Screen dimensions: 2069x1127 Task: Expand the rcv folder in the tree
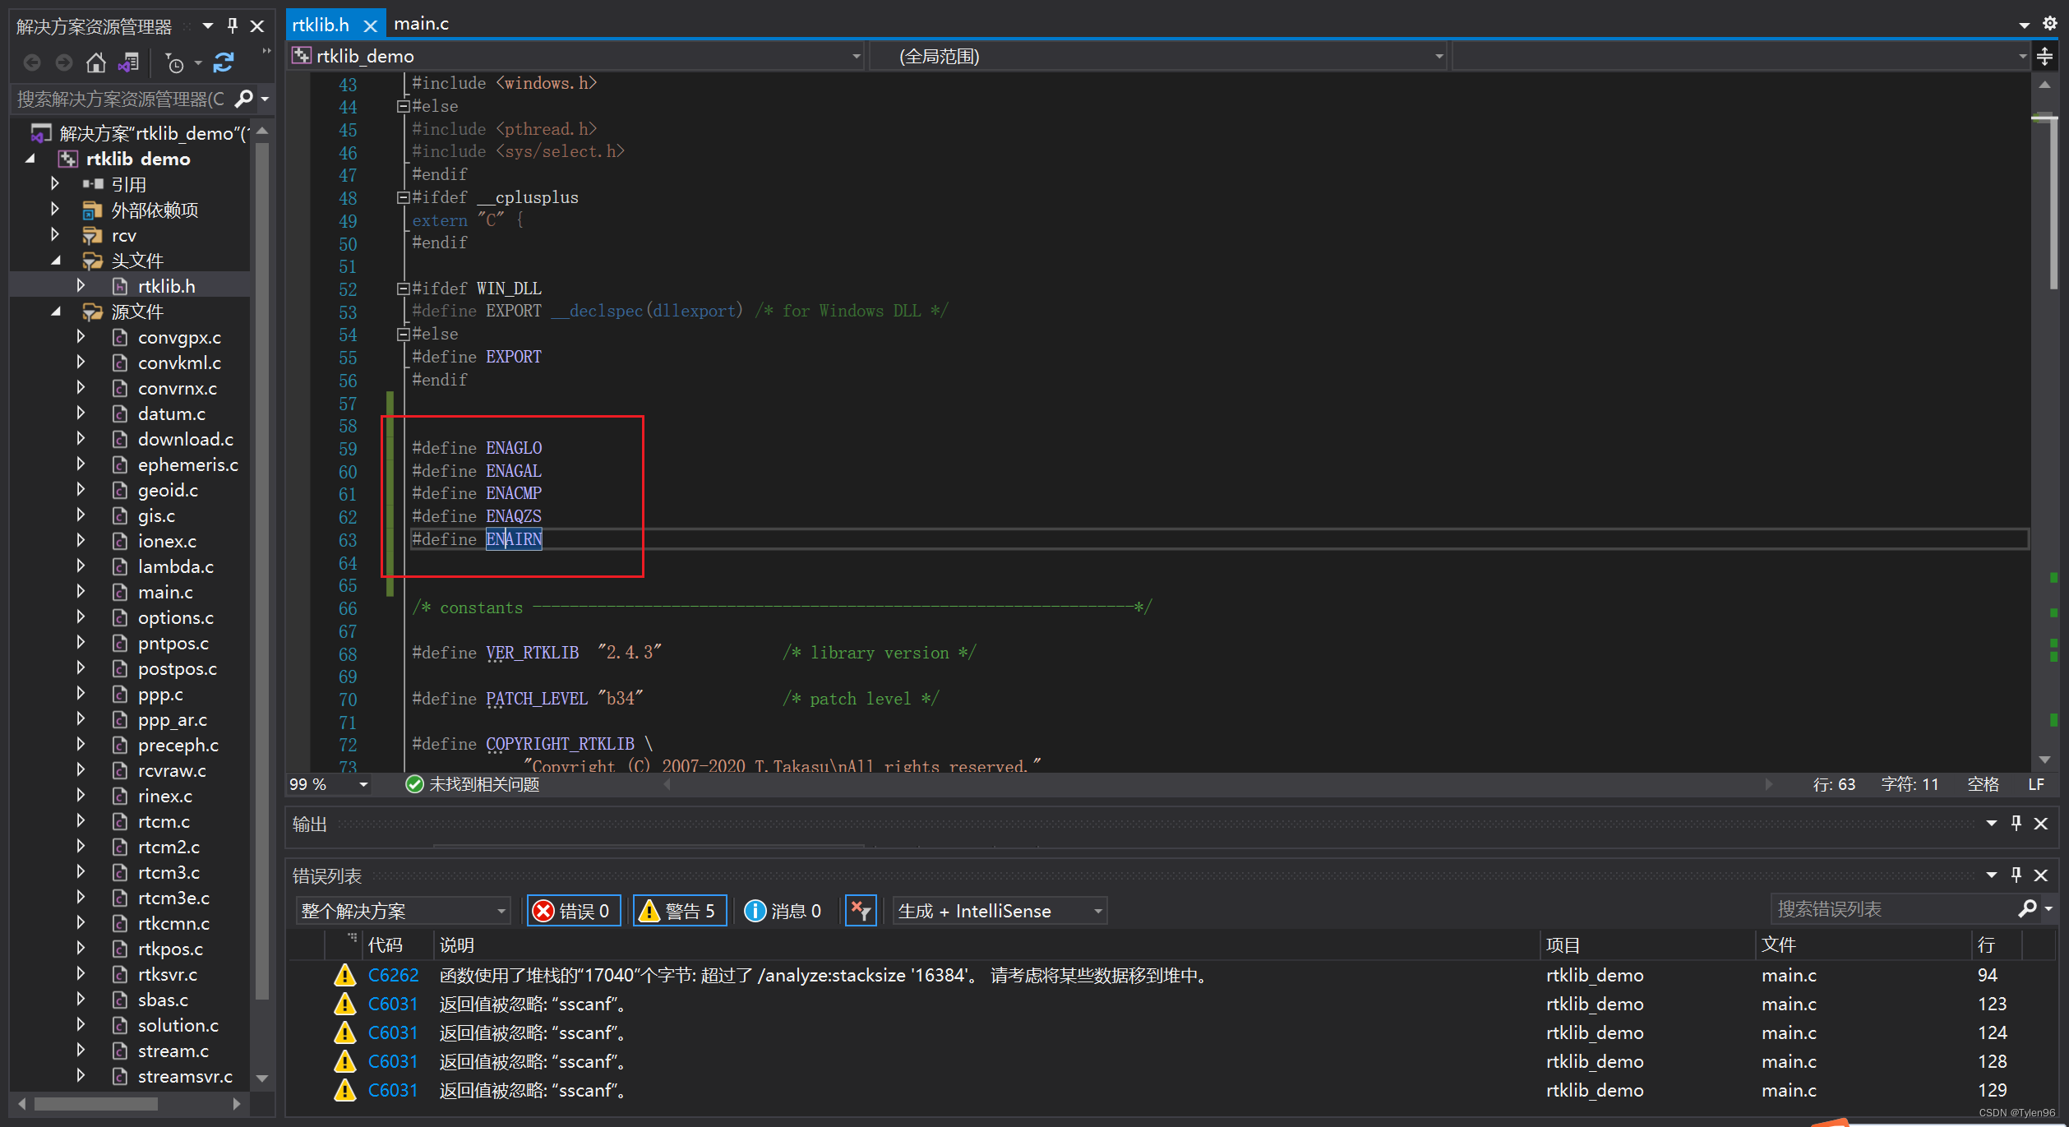(x=55, y=235)
